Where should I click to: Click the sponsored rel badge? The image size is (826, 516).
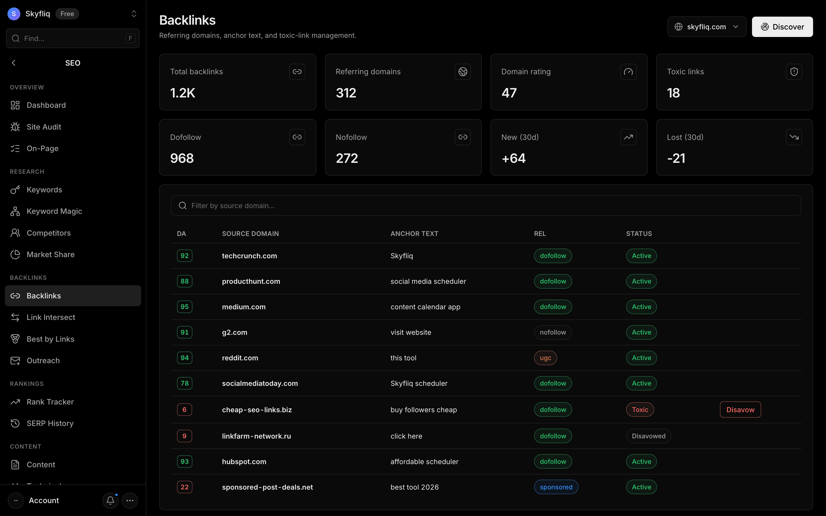coord(556,487)
